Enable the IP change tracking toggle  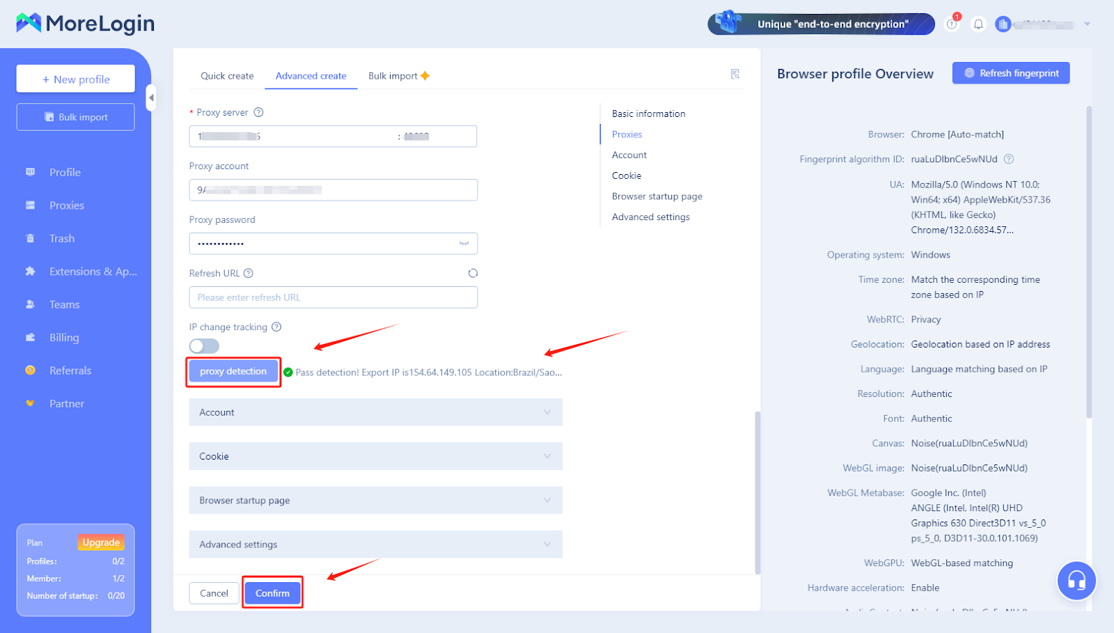204,346
